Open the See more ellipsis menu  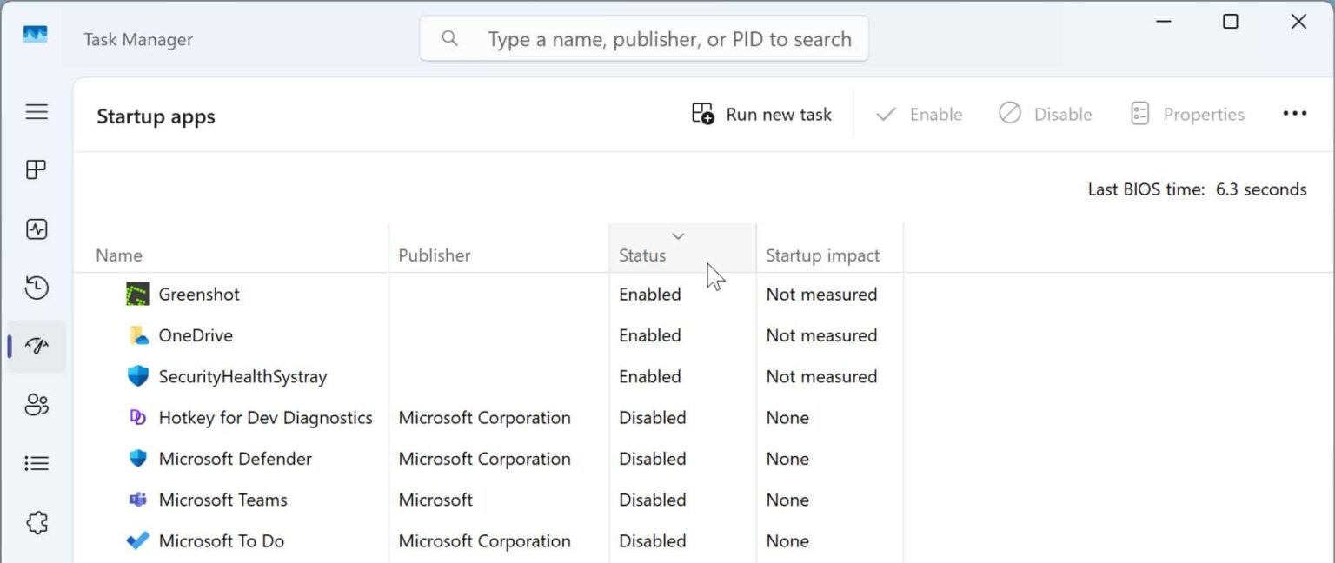[x=1295, y=113]
